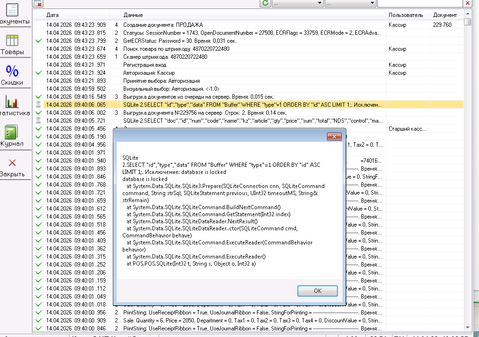Open the Статистика chart section
This screenshot has height=337, width=479.
[13, 106]
